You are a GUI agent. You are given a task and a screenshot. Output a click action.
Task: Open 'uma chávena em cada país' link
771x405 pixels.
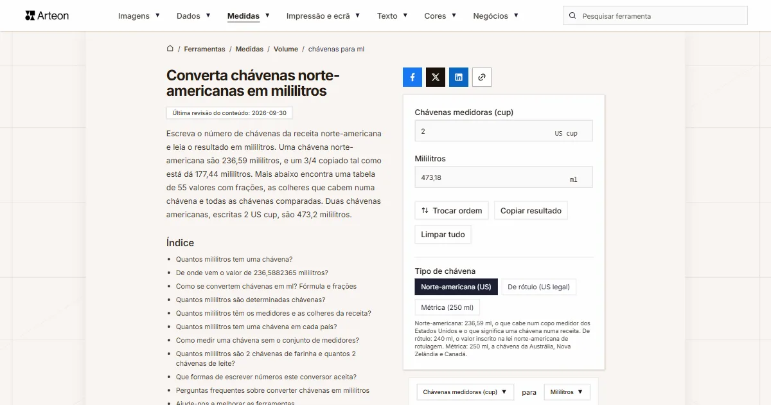[x=256, y=327]
